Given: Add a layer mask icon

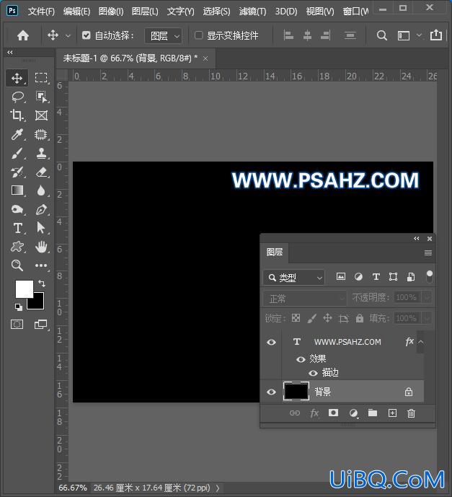Looking at the screenshot, I should (x=333, y=413).
